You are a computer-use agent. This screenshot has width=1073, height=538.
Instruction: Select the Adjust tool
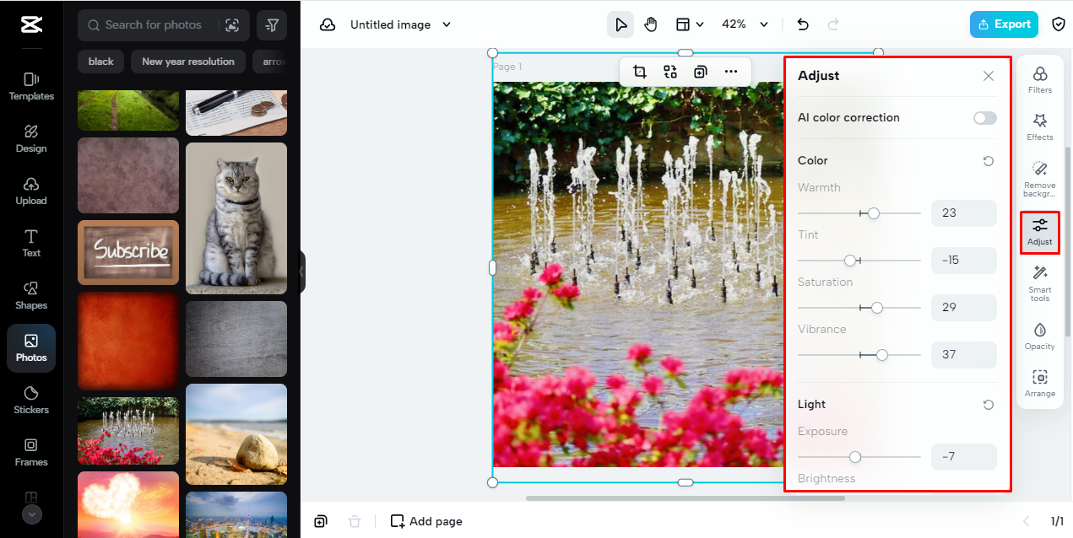pos(1040,232)
